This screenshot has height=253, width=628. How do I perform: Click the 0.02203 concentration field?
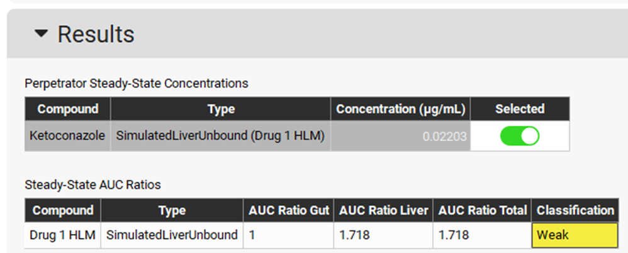(x=400, y=136)
